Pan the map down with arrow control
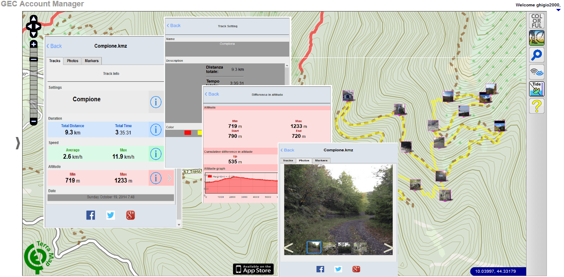 (x=34, y=34)
